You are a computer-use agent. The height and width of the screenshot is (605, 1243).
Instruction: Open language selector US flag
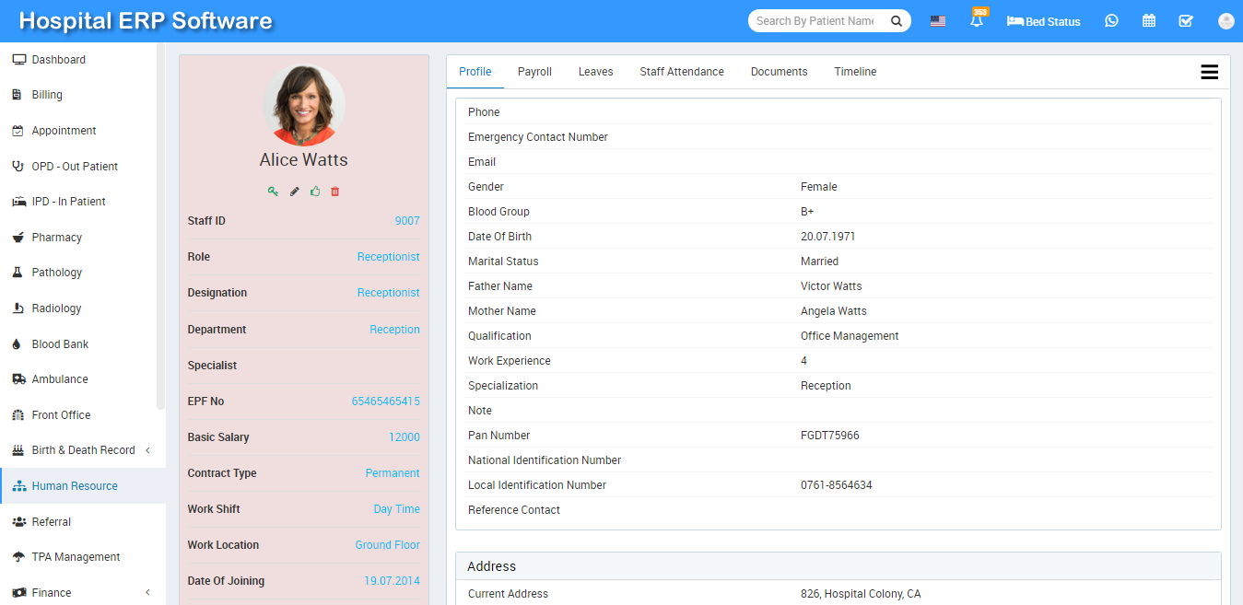point(938,21)
